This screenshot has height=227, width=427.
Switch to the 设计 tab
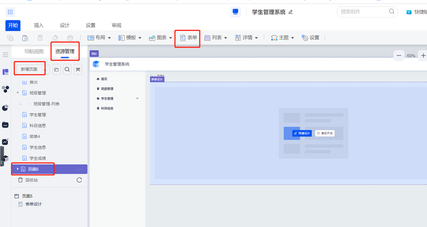pyautogui.click(x=65, y=25)
